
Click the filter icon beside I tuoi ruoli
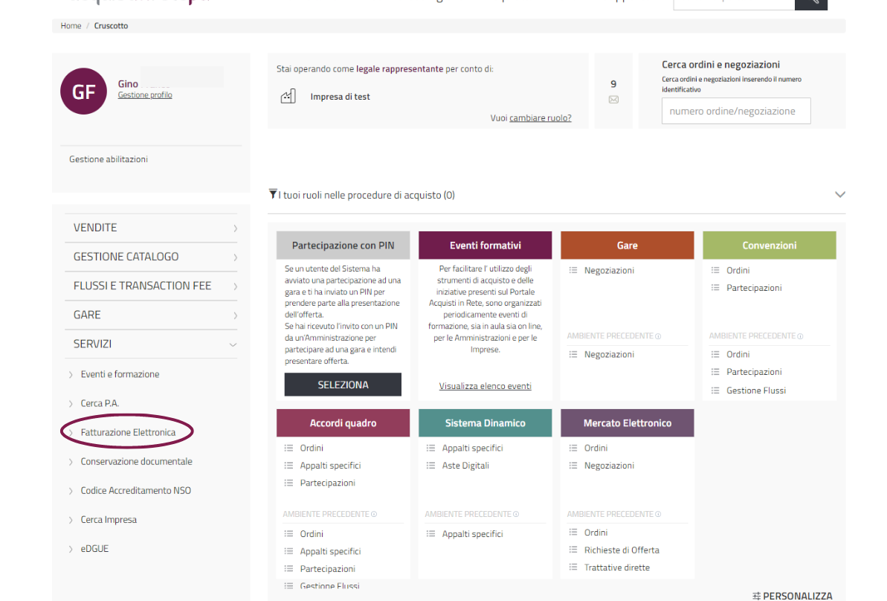273,194
